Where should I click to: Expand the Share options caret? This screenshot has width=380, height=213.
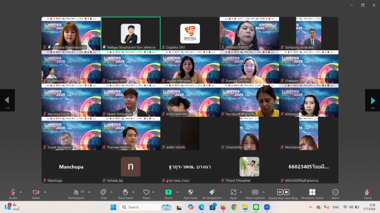(177, 192)
